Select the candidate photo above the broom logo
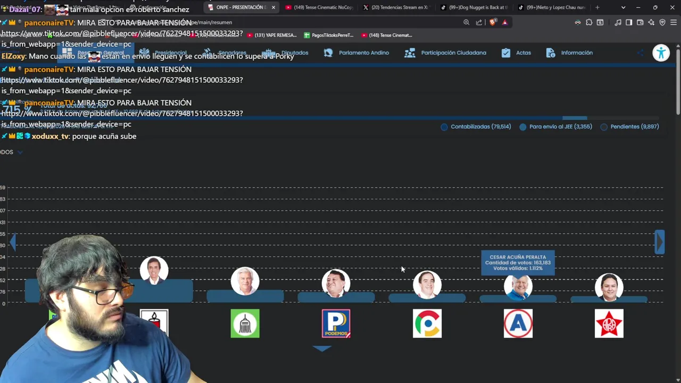Image resolution: width=681 pixels, height=383 pixels. [245, 281]
